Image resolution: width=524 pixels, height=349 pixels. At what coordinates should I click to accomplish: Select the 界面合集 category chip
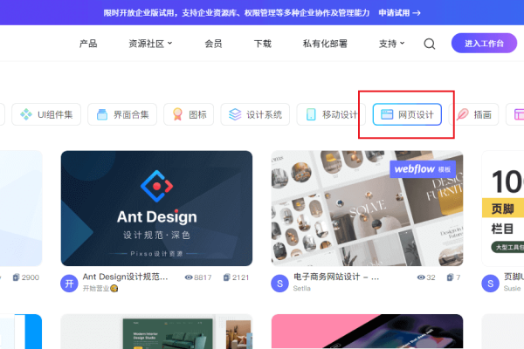tap(123, 114)
